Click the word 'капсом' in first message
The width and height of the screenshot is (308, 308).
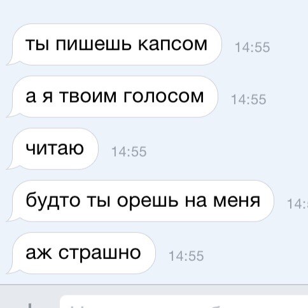click(x=172, y=45)
